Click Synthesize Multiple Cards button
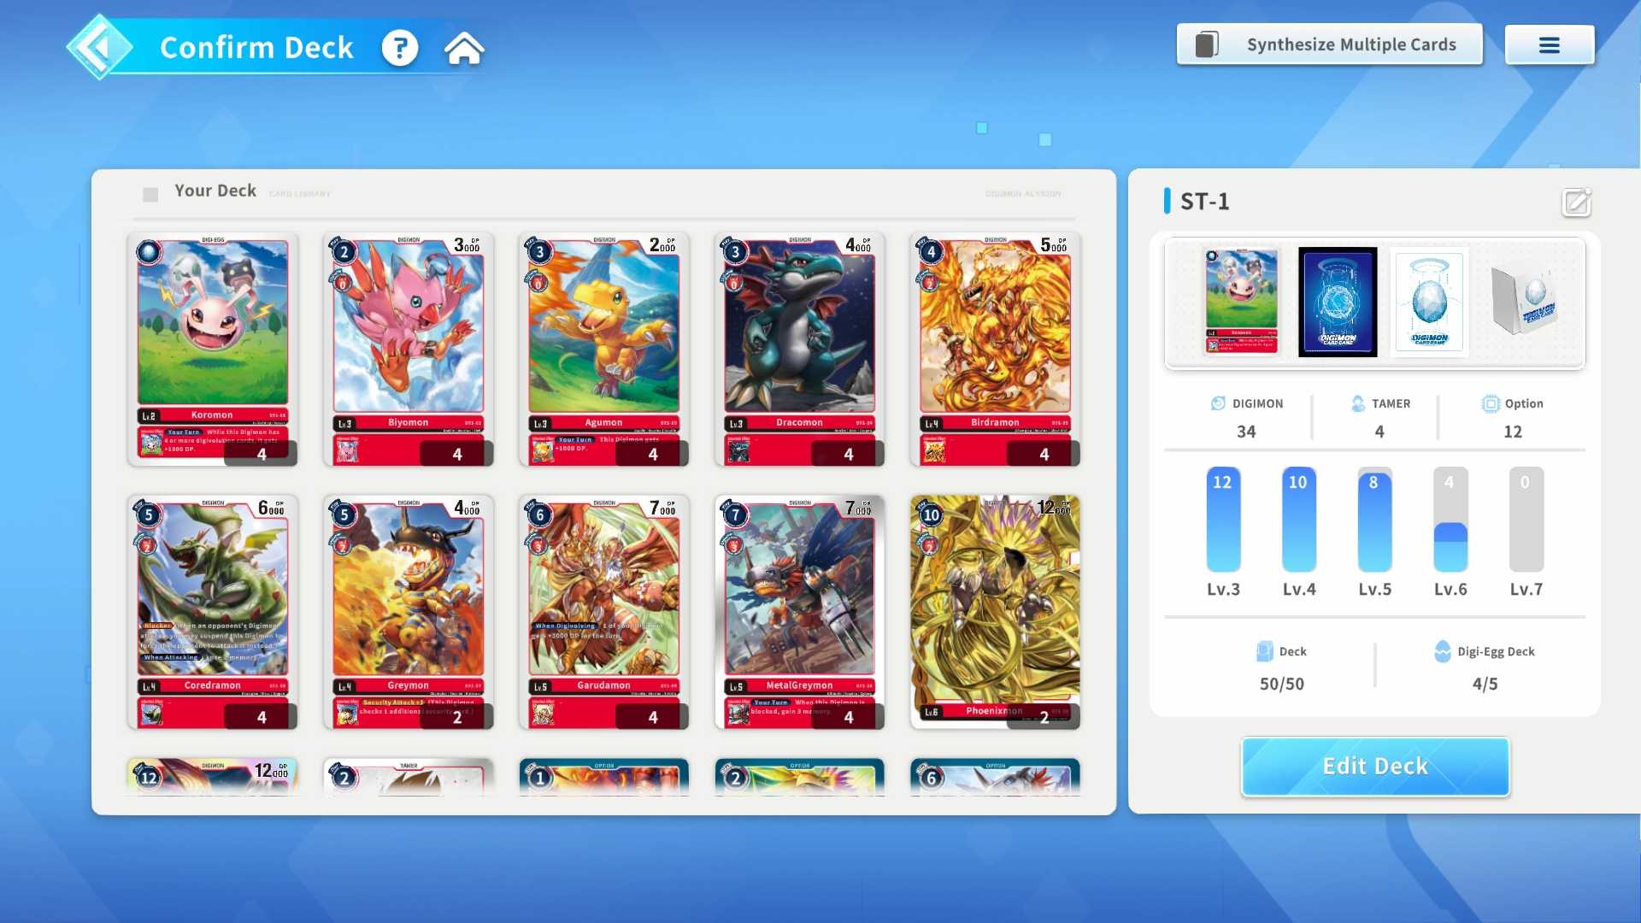Image resolution: width=1641 pixels, height=923 pixels. 1329,44
